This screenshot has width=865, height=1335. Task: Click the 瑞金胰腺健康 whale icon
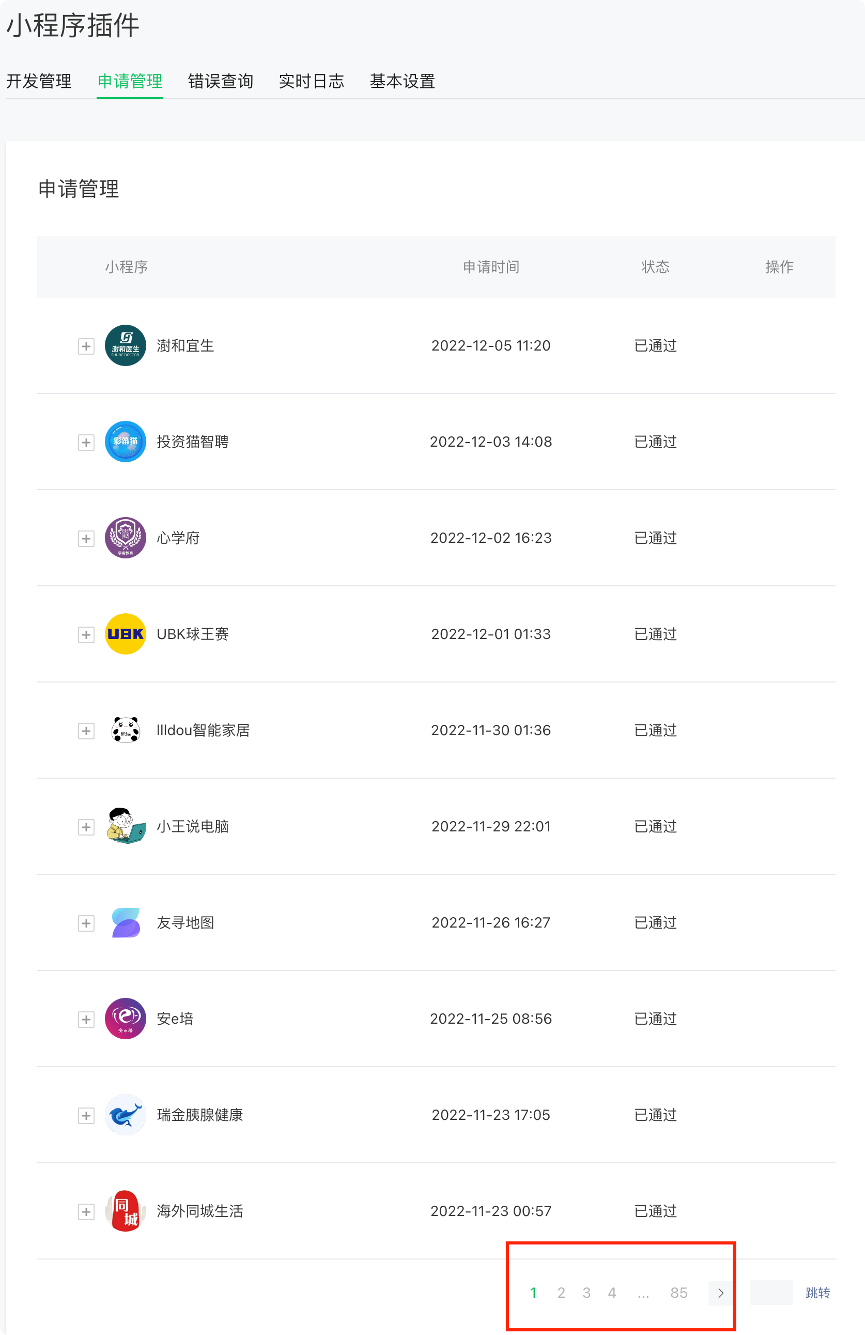[125, 1115]
